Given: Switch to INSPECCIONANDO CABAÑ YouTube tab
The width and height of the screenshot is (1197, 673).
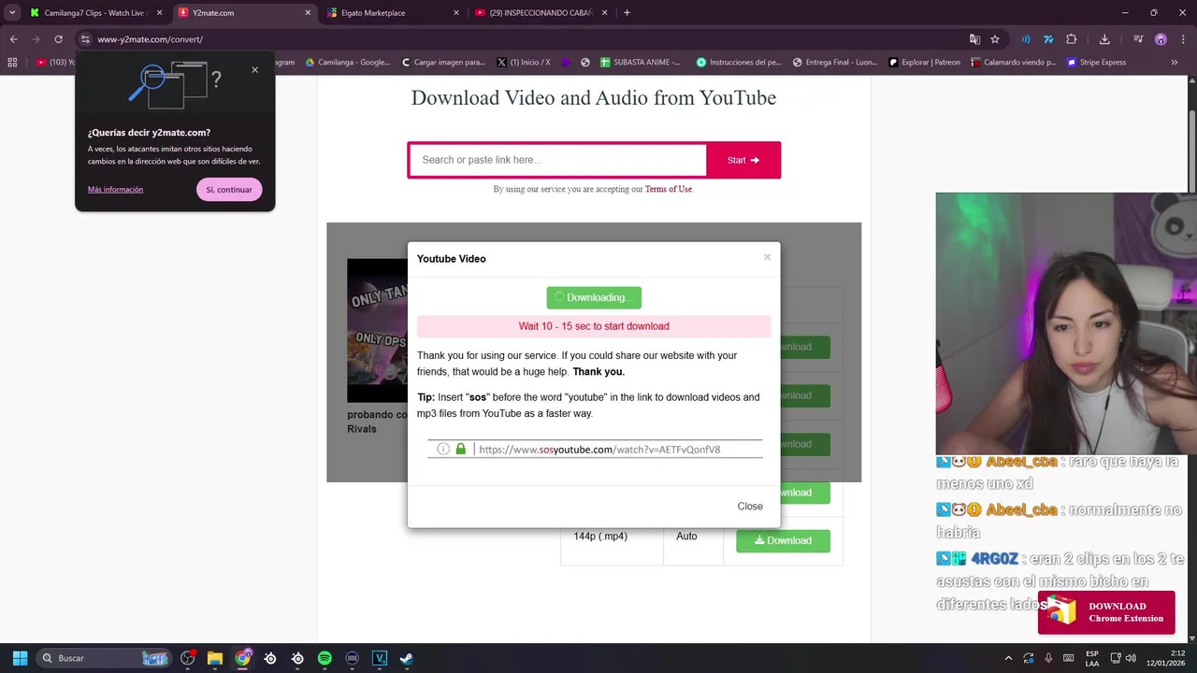Looking at the screenshot, I should [x=542, y=13].
